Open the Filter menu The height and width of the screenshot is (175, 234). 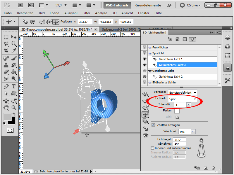coord(86,13)
